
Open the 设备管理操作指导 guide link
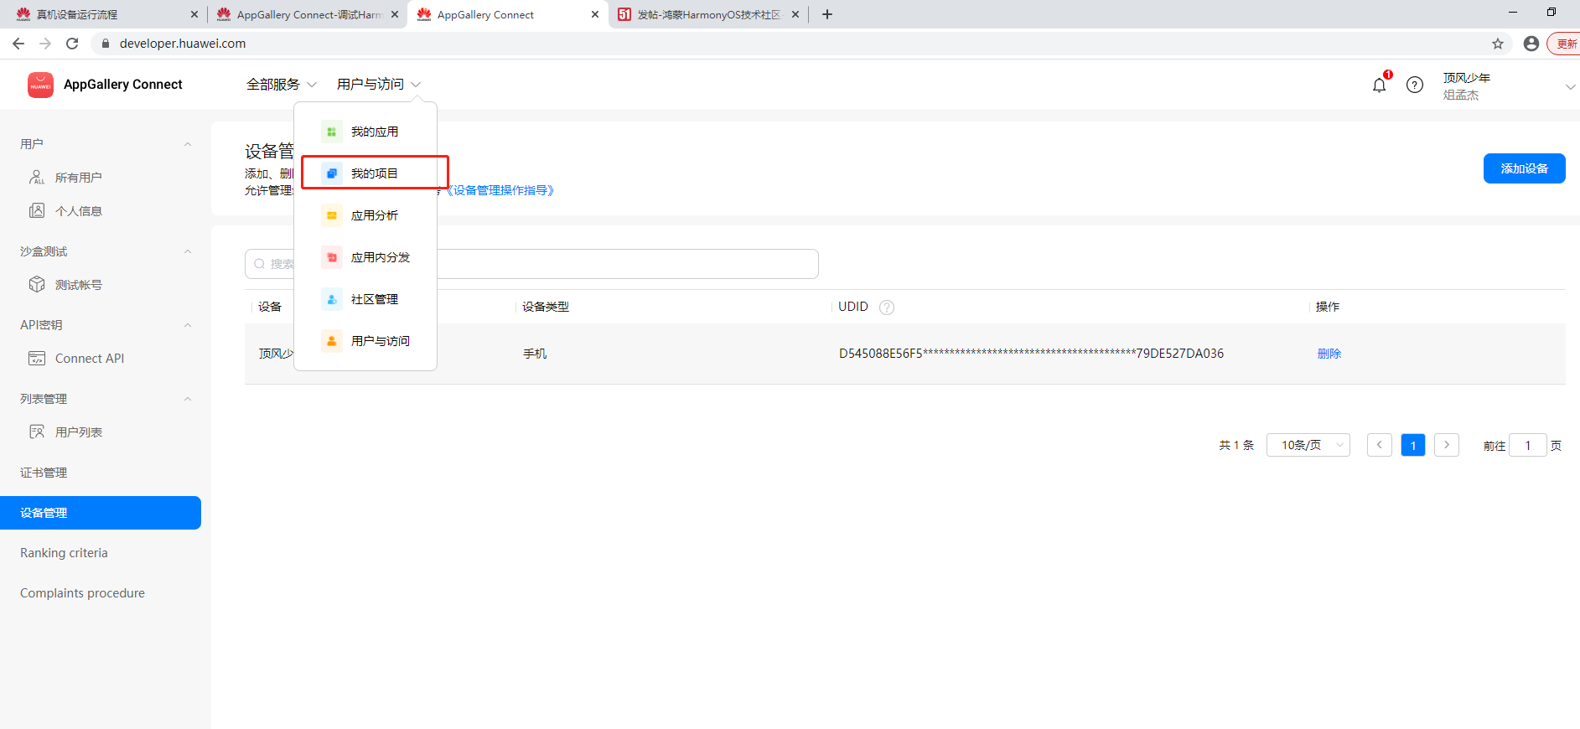pyautogui.click(x=499, y=190)
